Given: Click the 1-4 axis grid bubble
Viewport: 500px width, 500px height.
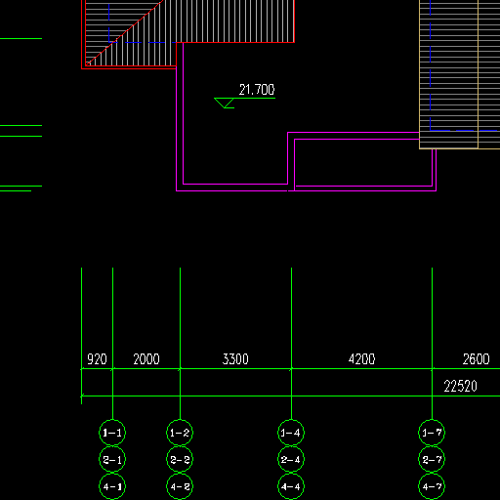Looking at the screenshot, I should [x=291, y=433].
